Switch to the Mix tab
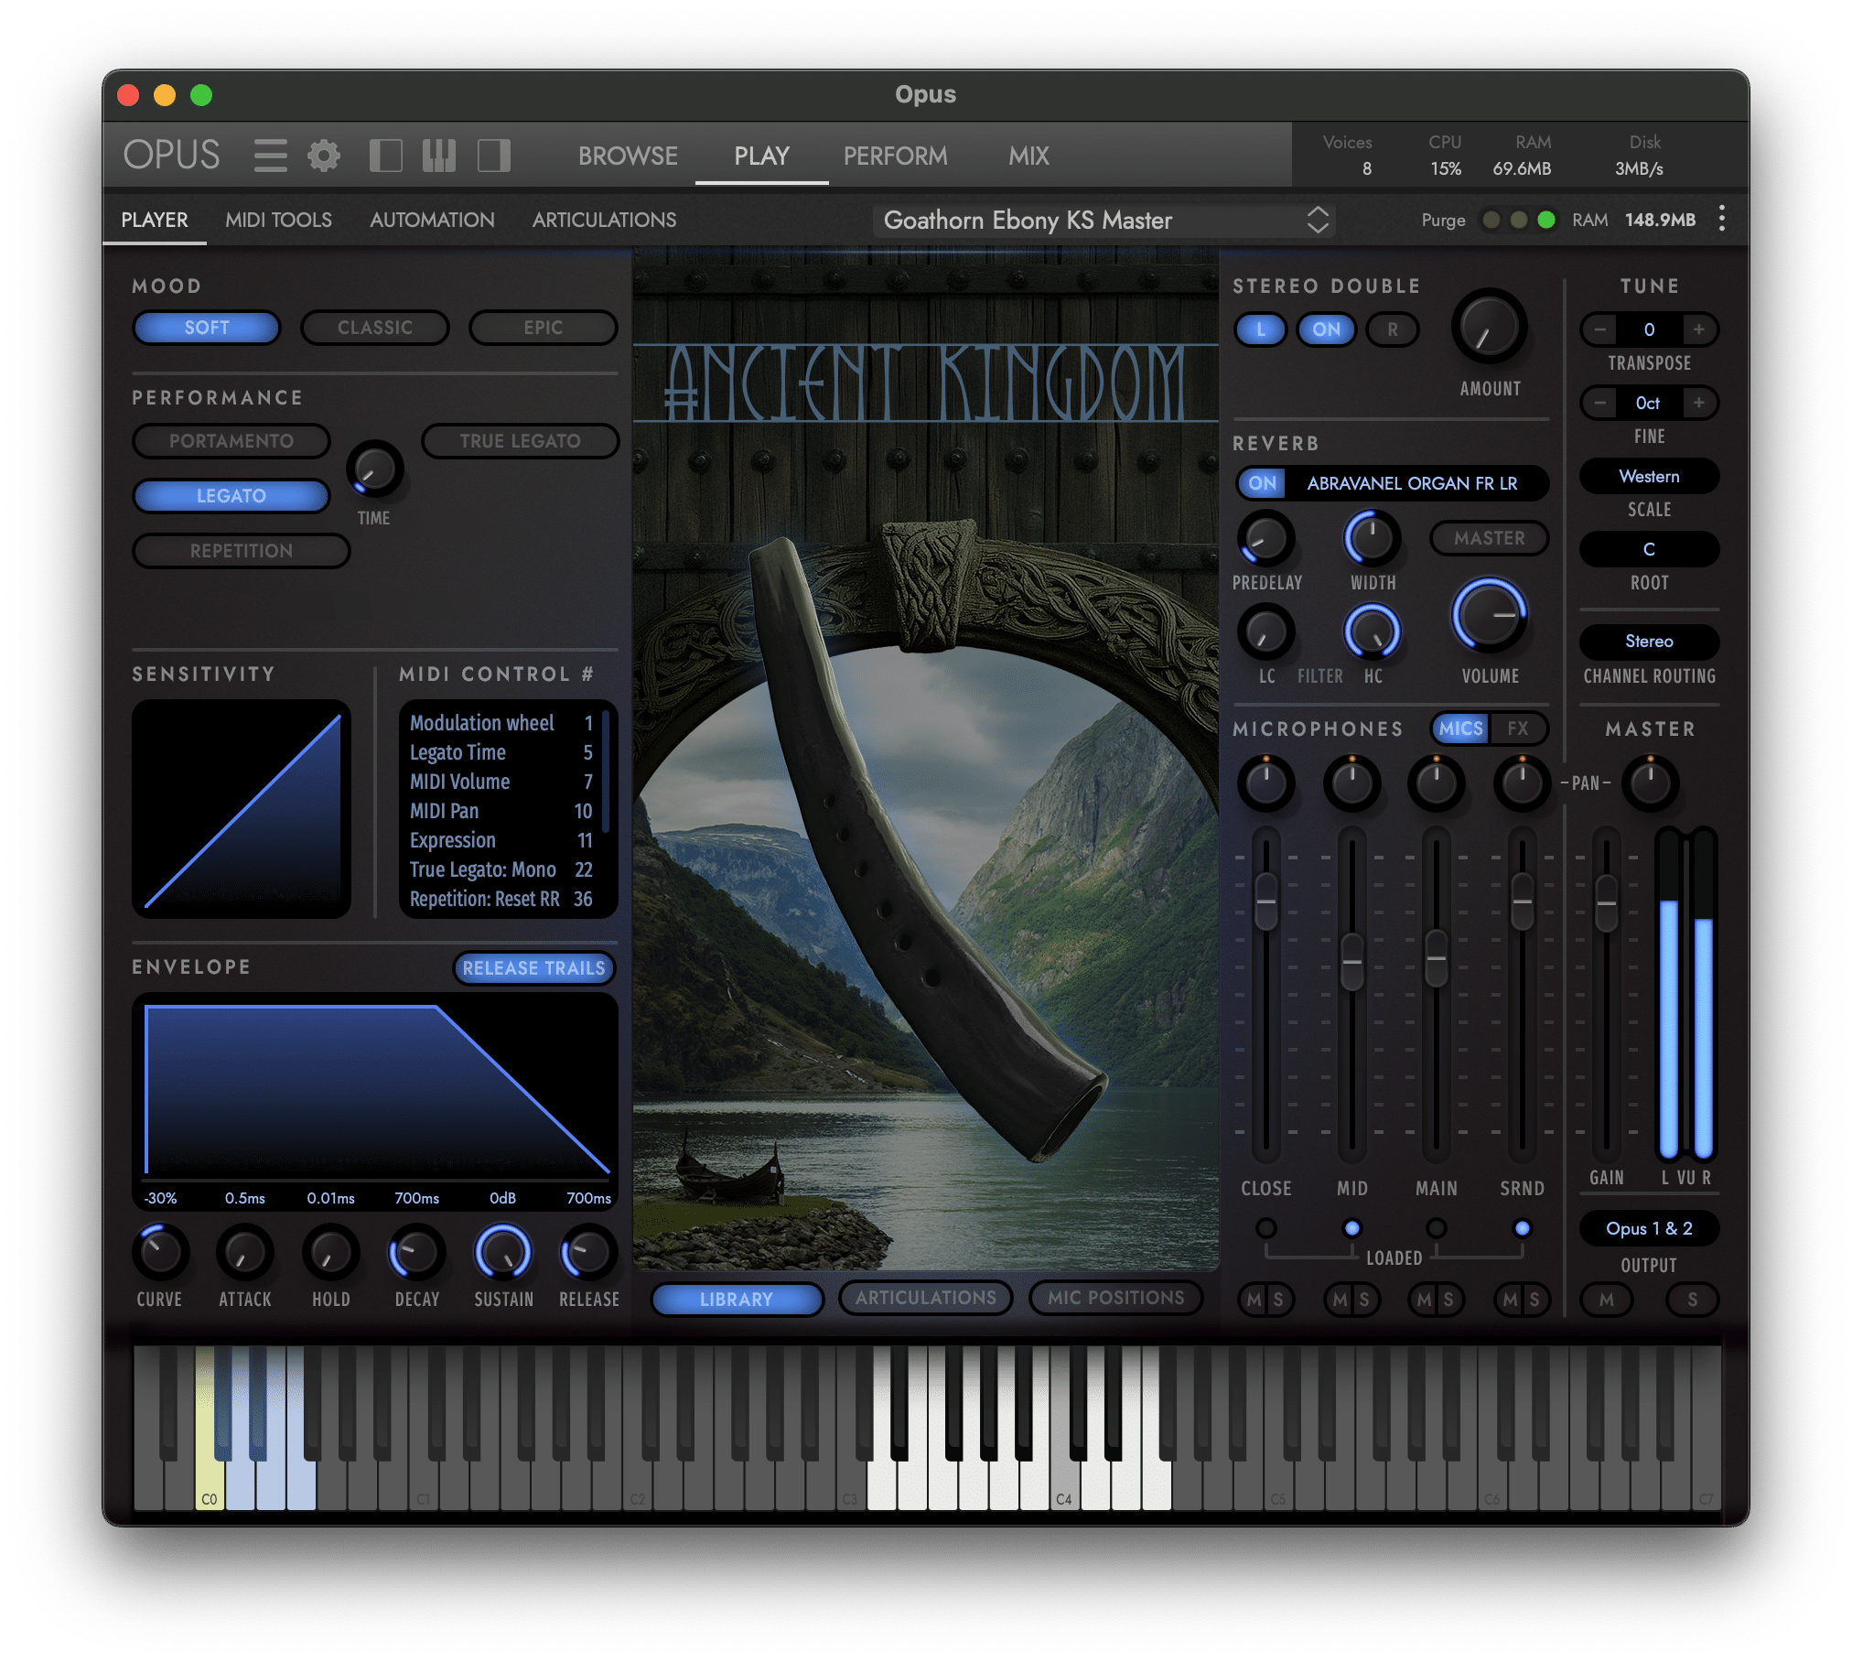This screenshot has width=1852, height=1662. tap(1028, 156)
